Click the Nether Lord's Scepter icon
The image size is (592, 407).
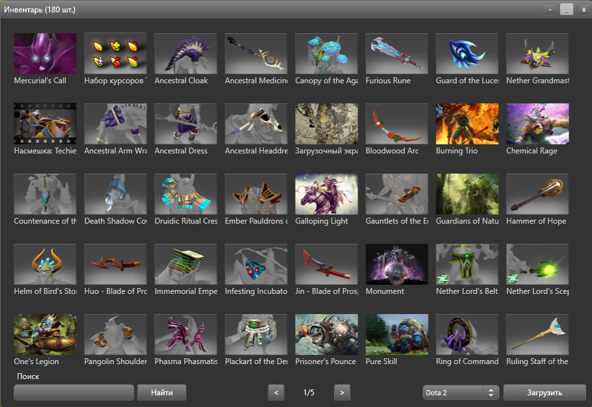click(538, 264)
